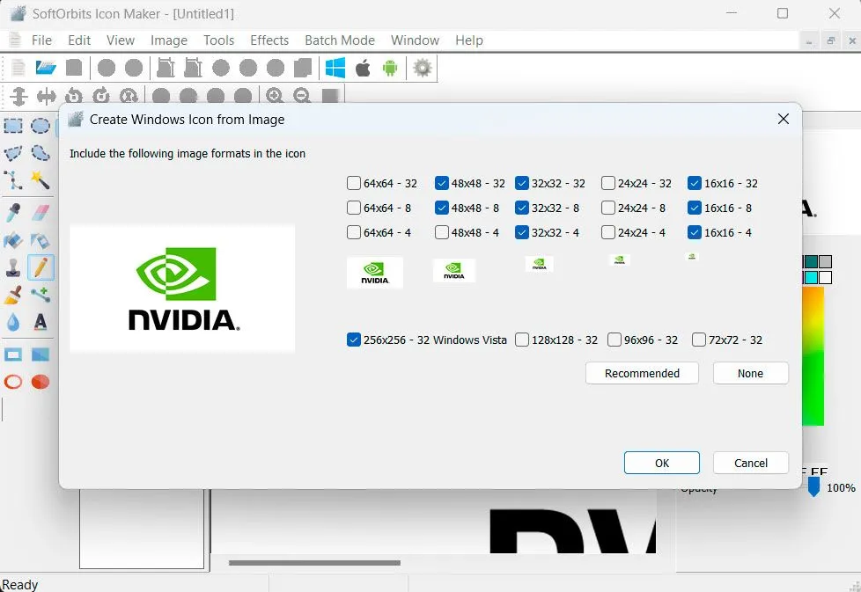The image size is (861, 592).
Task: Select the Rectangle Selection tool
Action: pyautogui.click(x=13, y=126)
